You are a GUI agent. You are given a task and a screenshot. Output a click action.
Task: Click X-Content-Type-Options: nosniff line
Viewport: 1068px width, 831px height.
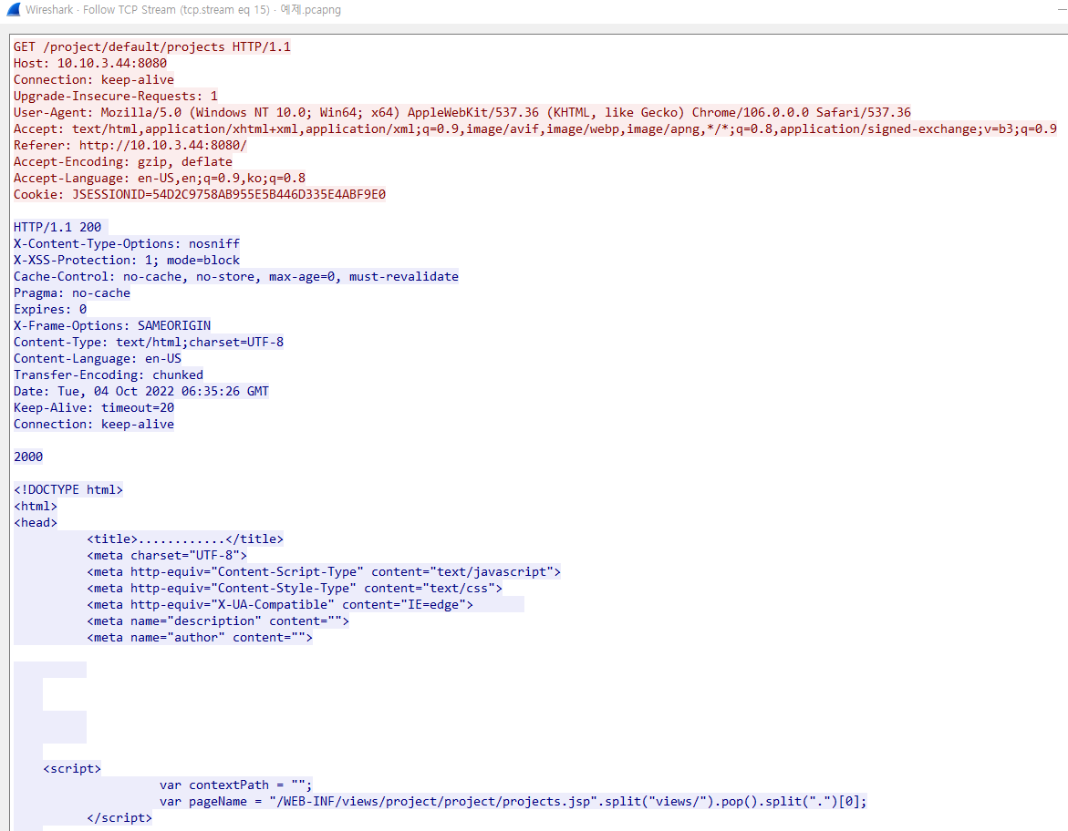(x=127, y=243)
